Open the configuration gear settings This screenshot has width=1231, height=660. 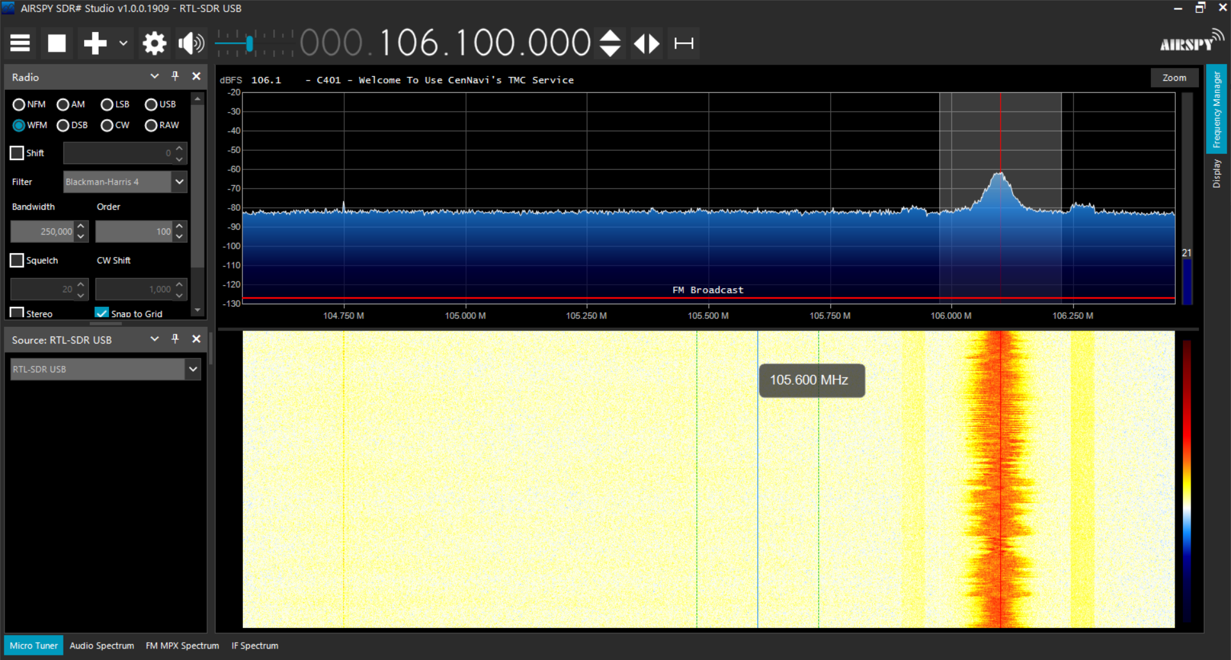tap(155, 43)
